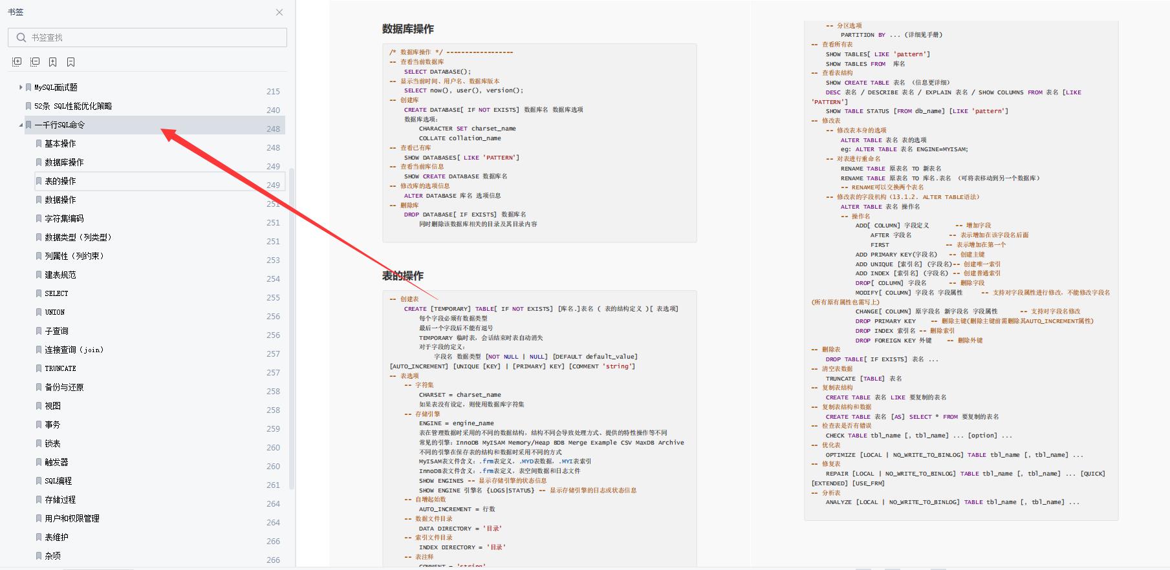This screenshot has height=570, width=1170.
Task: Open the MySQL面试题 bookmark
Action: tap(56, 87)
